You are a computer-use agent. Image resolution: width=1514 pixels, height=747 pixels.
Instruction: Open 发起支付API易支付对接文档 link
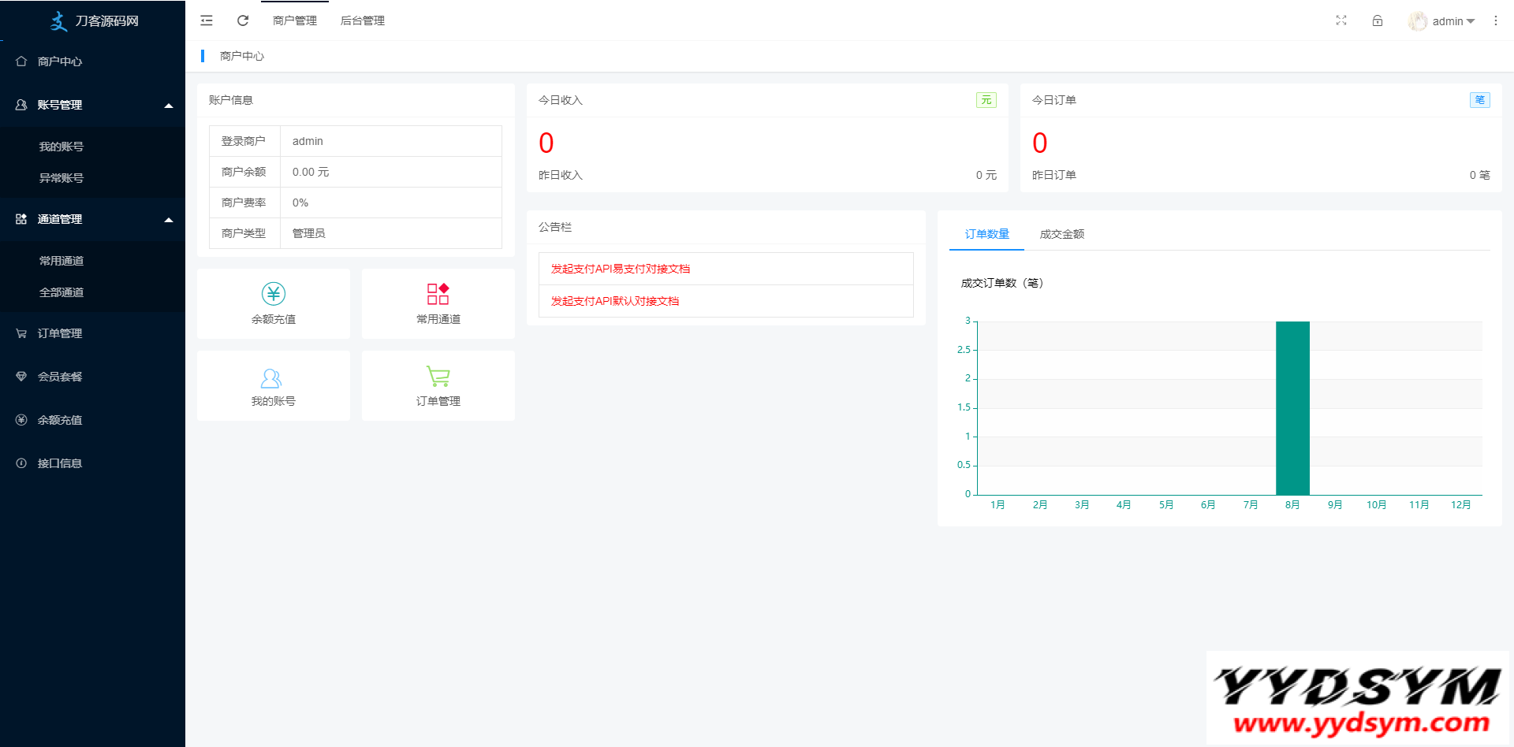(x=620, y=269)
